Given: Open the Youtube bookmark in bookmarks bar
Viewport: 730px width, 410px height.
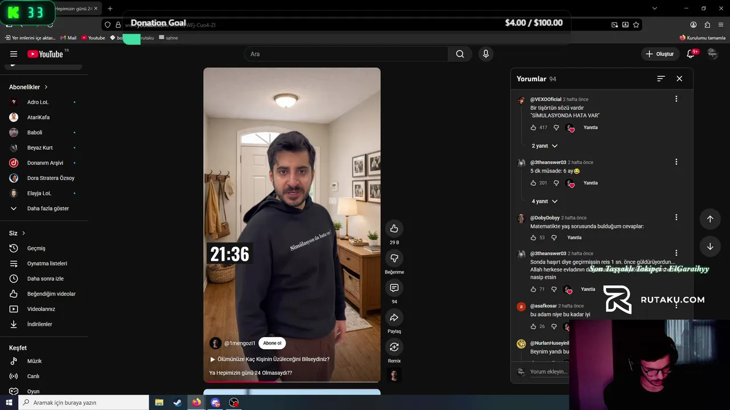Looking at the screenshot, I should 93,38.
